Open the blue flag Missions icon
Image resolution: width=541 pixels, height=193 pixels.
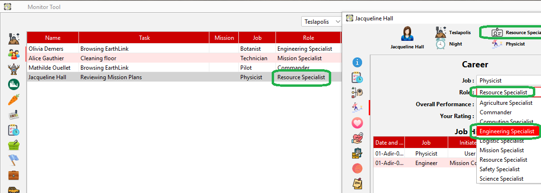click(x=14, y=160)
